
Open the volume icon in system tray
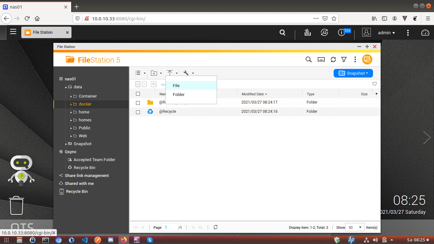pyautogui.click(x=375, y=240)
